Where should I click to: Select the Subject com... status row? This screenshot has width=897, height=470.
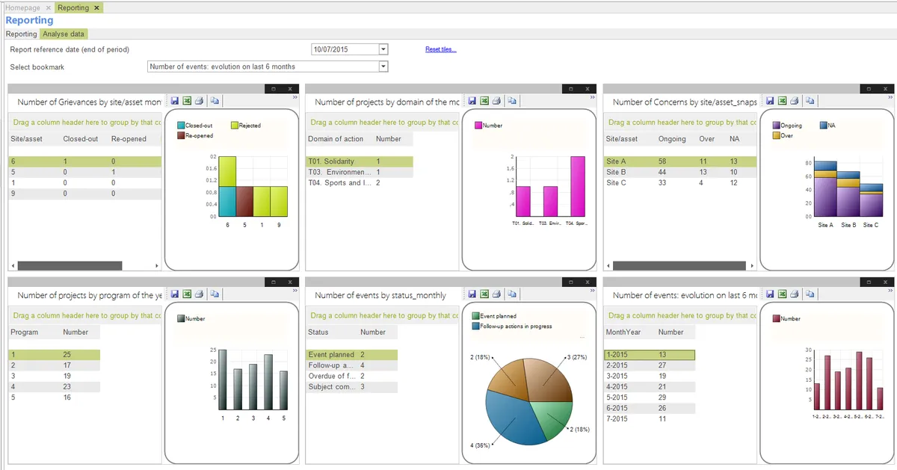pos(351,386)
